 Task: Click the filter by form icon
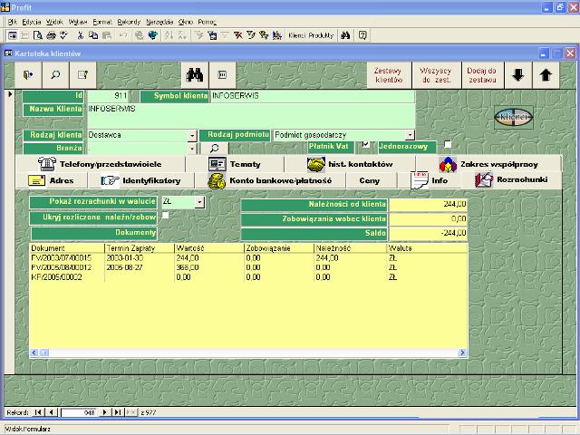point(212,35)
